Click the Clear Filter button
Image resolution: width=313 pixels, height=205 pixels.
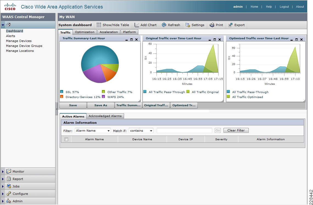click(x=236, y=130)
